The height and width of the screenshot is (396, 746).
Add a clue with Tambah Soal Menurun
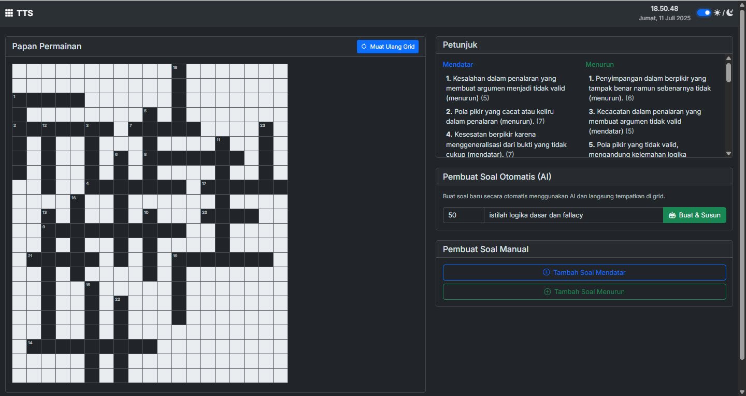click(x=584, y=291)
